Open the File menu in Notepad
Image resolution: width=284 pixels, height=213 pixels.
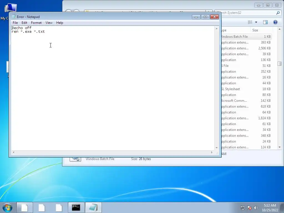pyautogui.click(x=15, y=23)
